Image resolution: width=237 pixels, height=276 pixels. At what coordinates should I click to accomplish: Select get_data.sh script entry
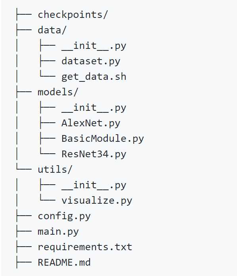pyautogui.click(x=94, y=77)
